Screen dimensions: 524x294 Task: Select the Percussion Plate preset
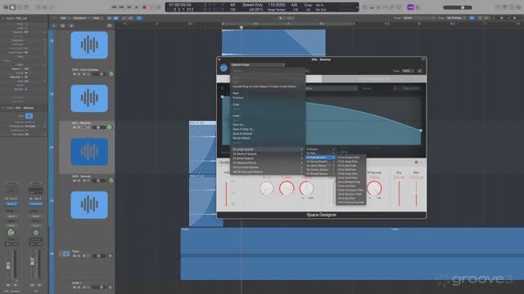351,190
